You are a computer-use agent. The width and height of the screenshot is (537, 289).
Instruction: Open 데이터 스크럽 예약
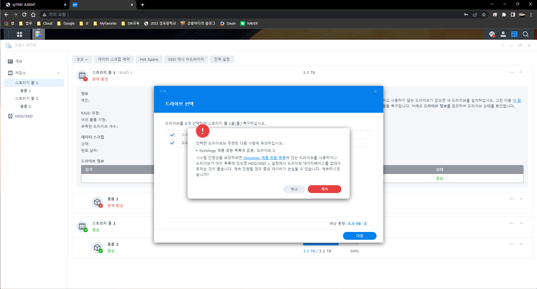pos(114,59)
